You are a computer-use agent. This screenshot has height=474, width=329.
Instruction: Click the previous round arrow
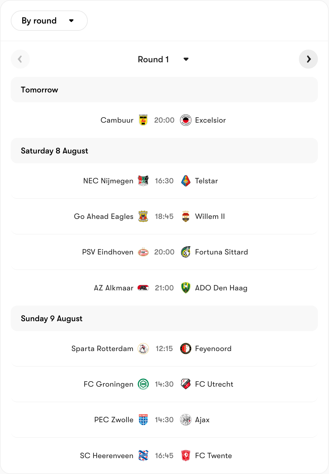(20, 59)
